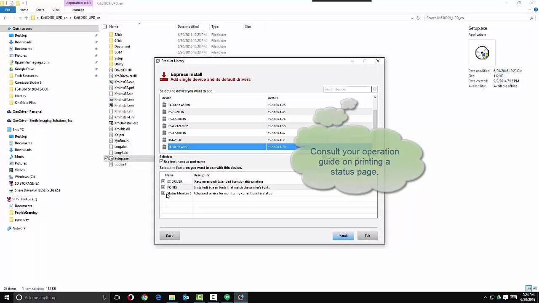Screen dimensions: 539x303
Task: Open the Home ribbon tab
Action: 24,10
